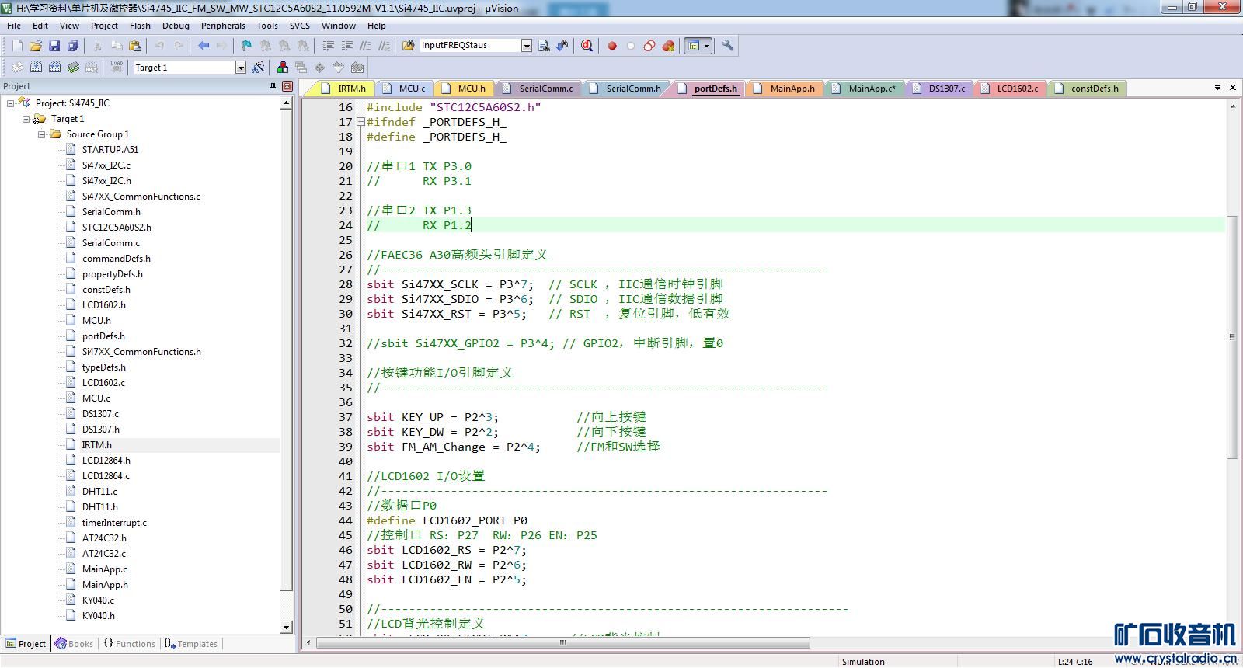The height and width of the screenshot is (668, 1243).
Task: Open the Functions panel tab
Action: pyautogui.click(x=129, y=644)
